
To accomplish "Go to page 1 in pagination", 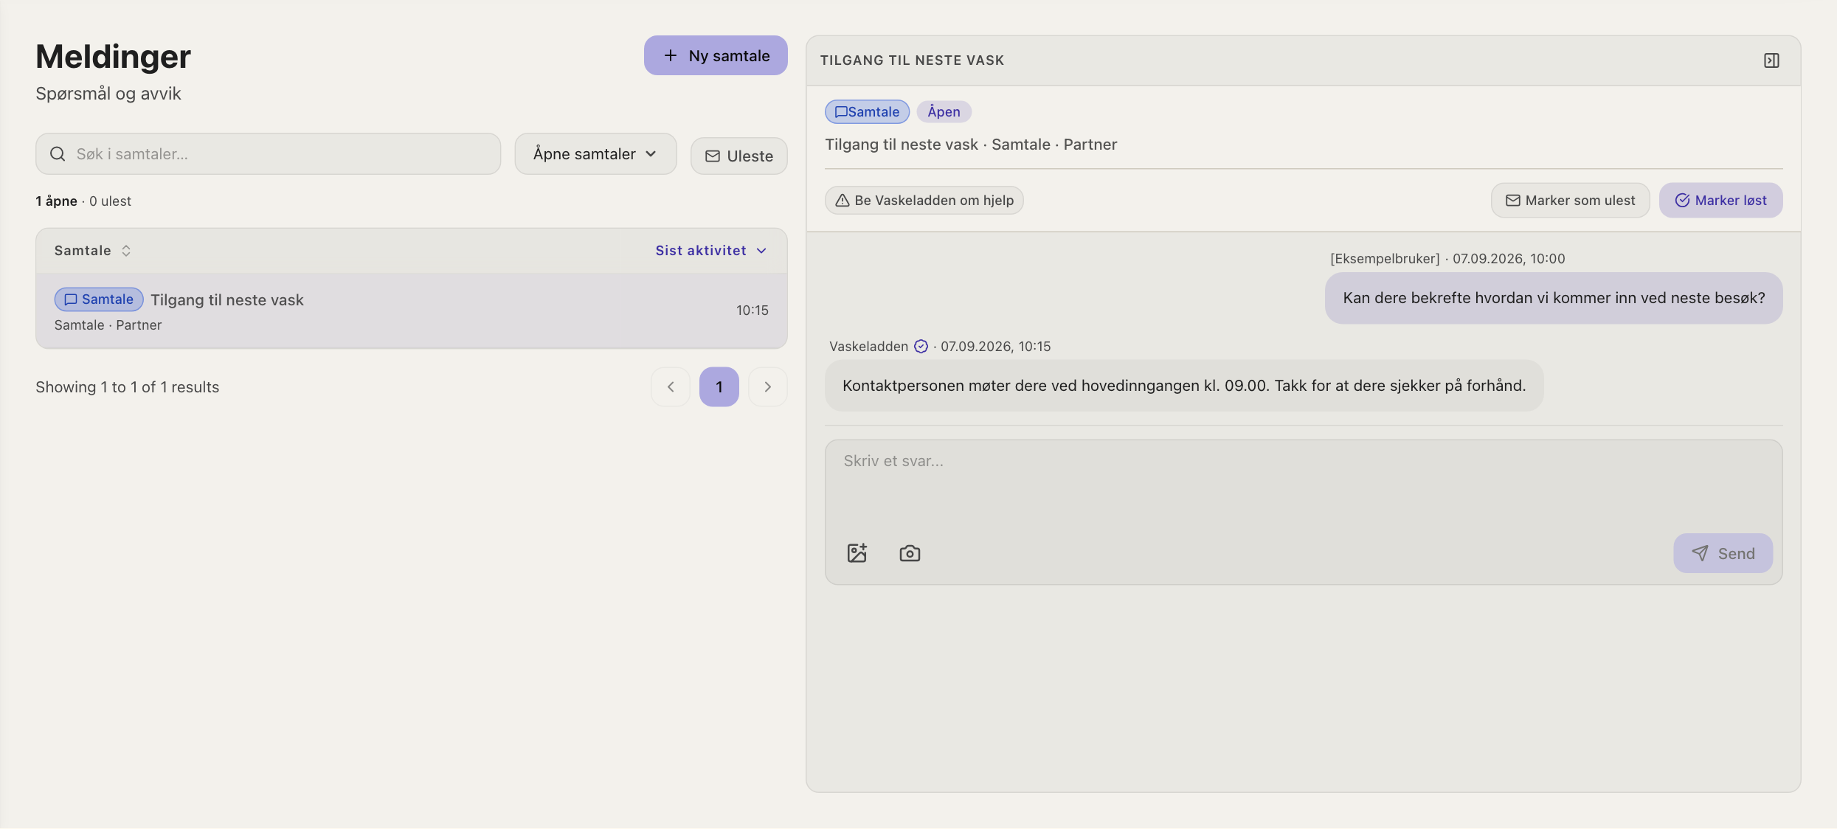I will [719, 386].
